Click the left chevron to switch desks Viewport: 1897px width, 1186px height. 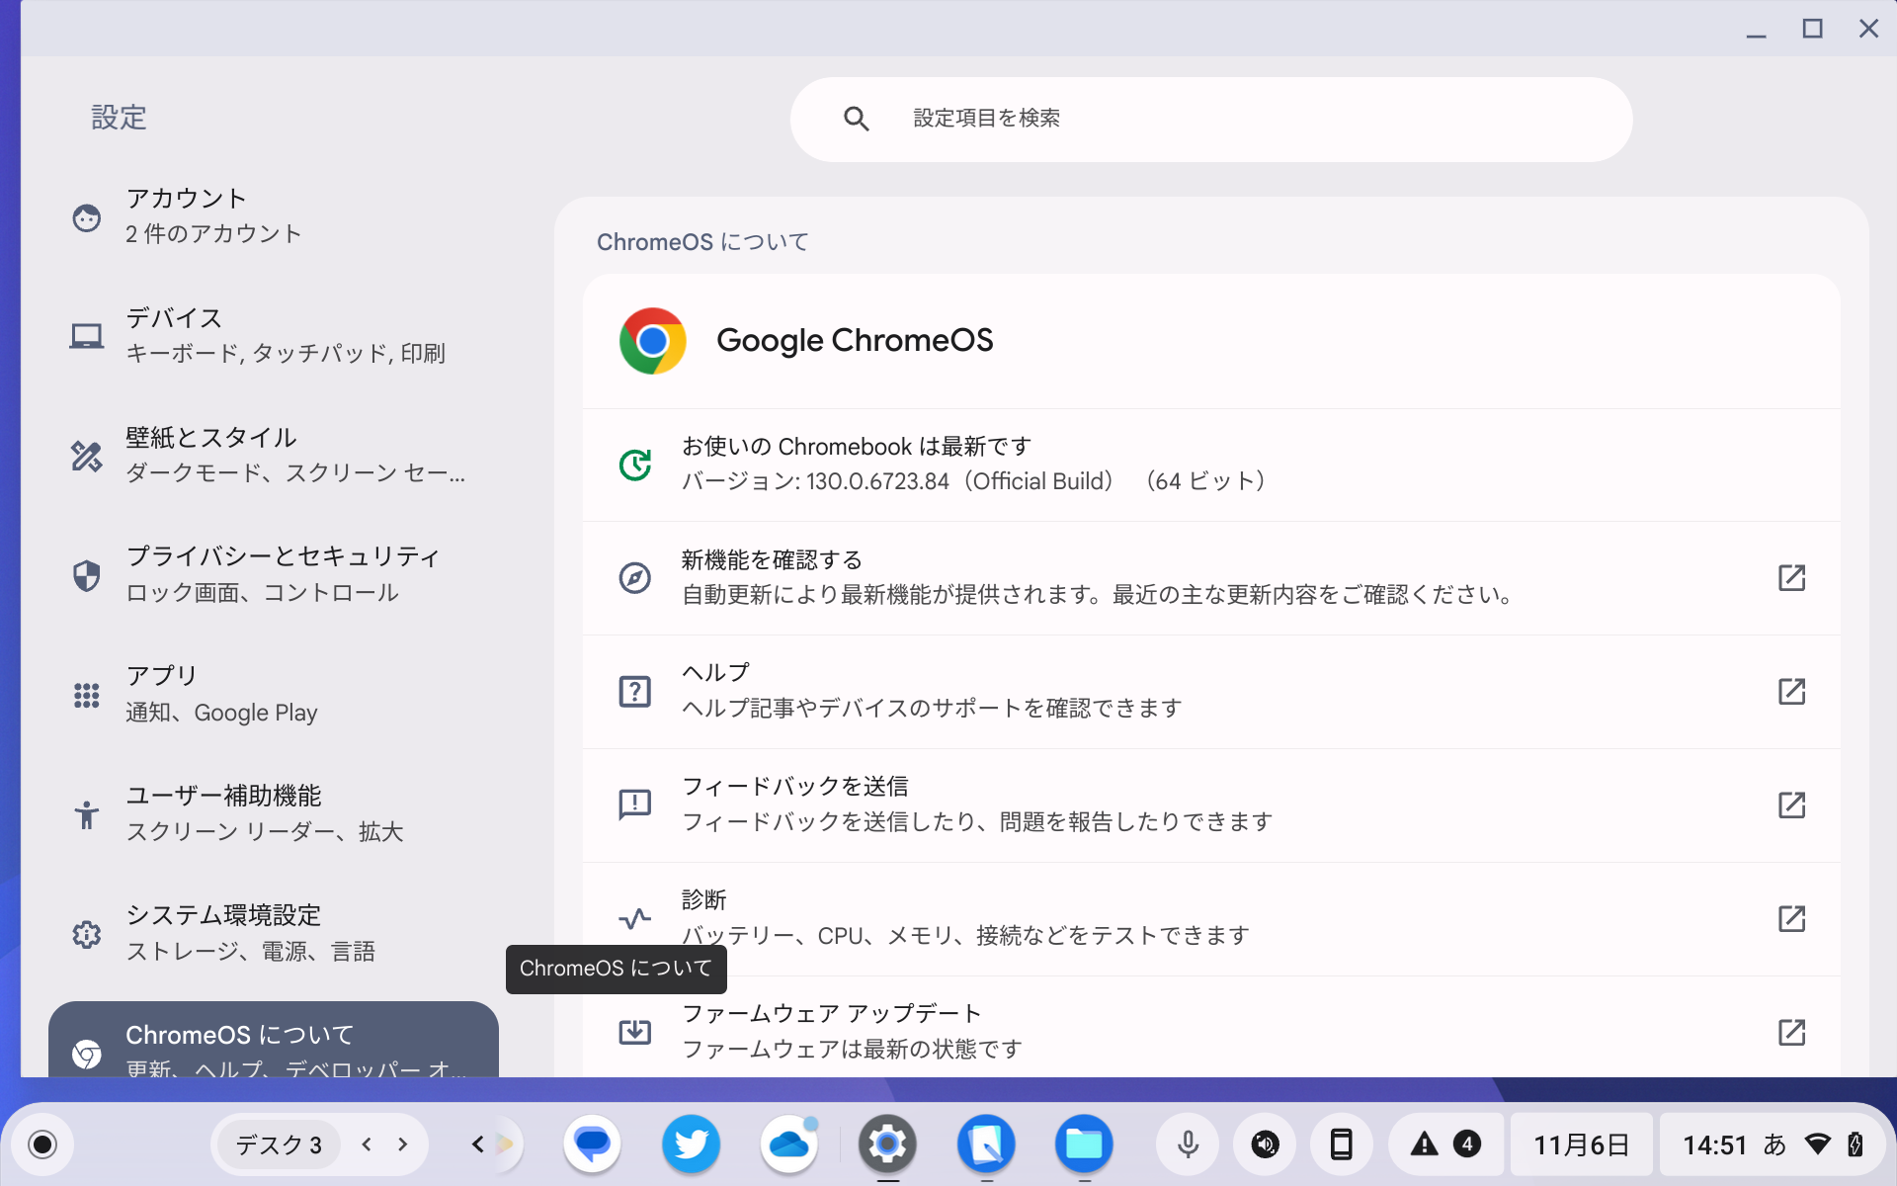pos(367,1144)
